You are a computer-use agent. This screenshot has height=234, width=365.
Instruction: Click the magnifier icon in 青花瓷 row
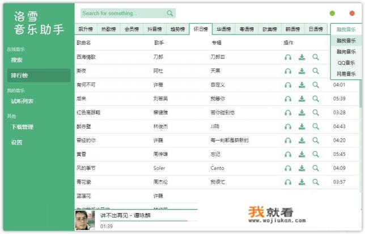point(316,182)
